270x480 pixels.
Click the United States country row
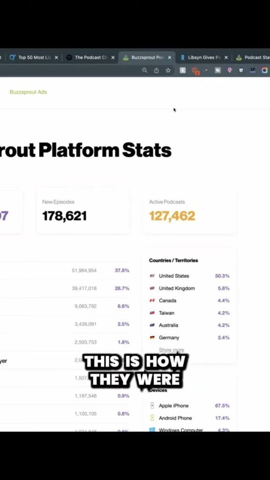click(189, 276)
